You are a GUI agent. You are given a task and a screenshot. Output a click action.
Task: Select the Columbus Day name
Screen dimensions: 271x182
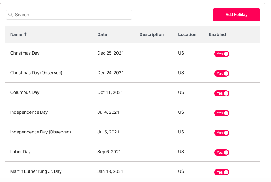tap(25, 92)
